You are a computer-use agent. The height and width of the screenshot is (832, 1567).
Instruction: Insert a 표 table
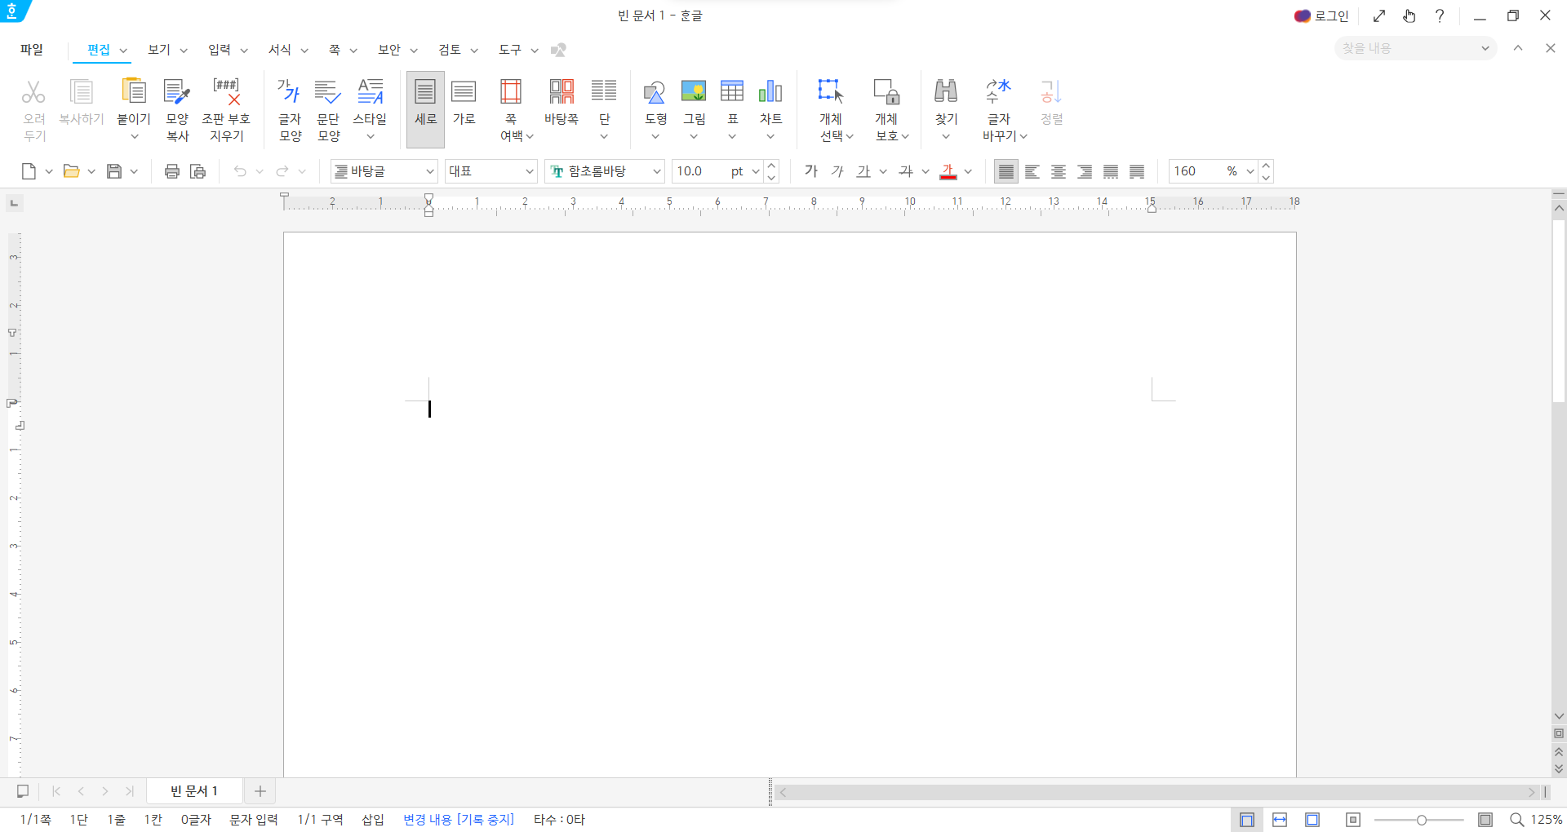coord(732,91)
